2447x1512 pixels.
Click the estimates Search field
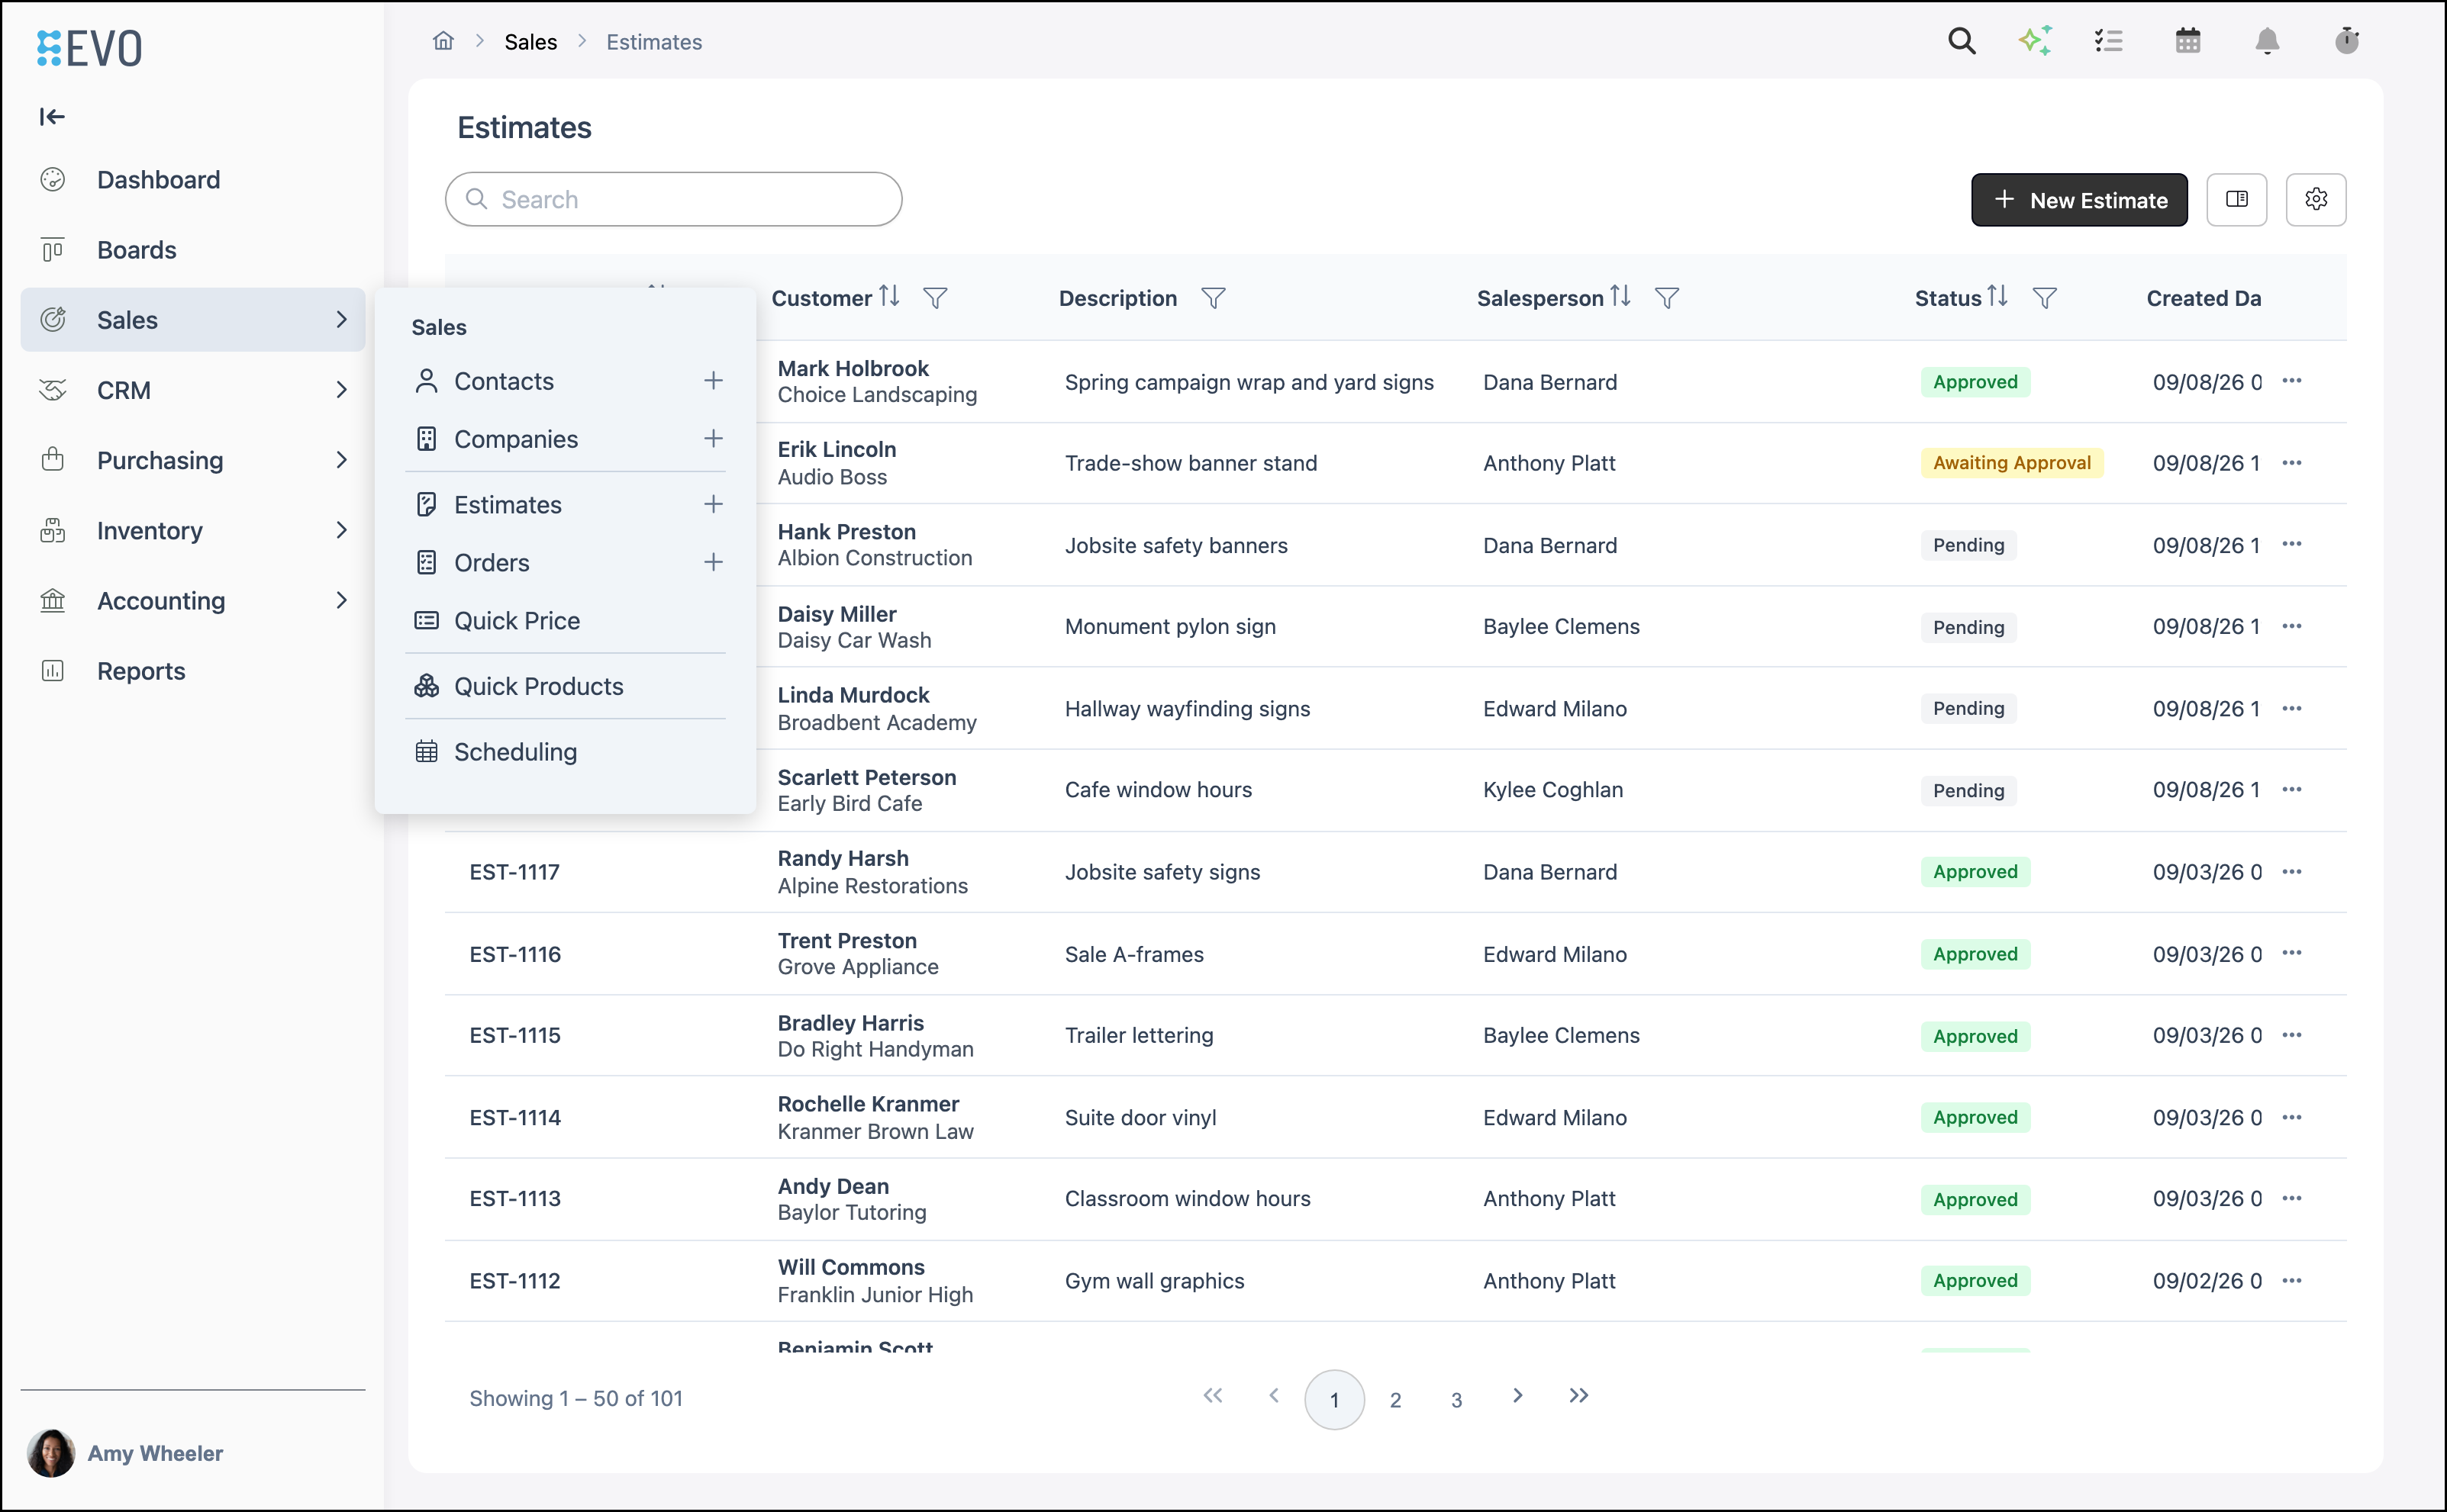[673, 199]
